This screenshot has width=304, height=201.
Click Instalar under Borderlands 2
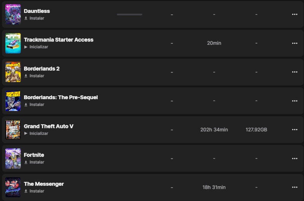point(36,76)
